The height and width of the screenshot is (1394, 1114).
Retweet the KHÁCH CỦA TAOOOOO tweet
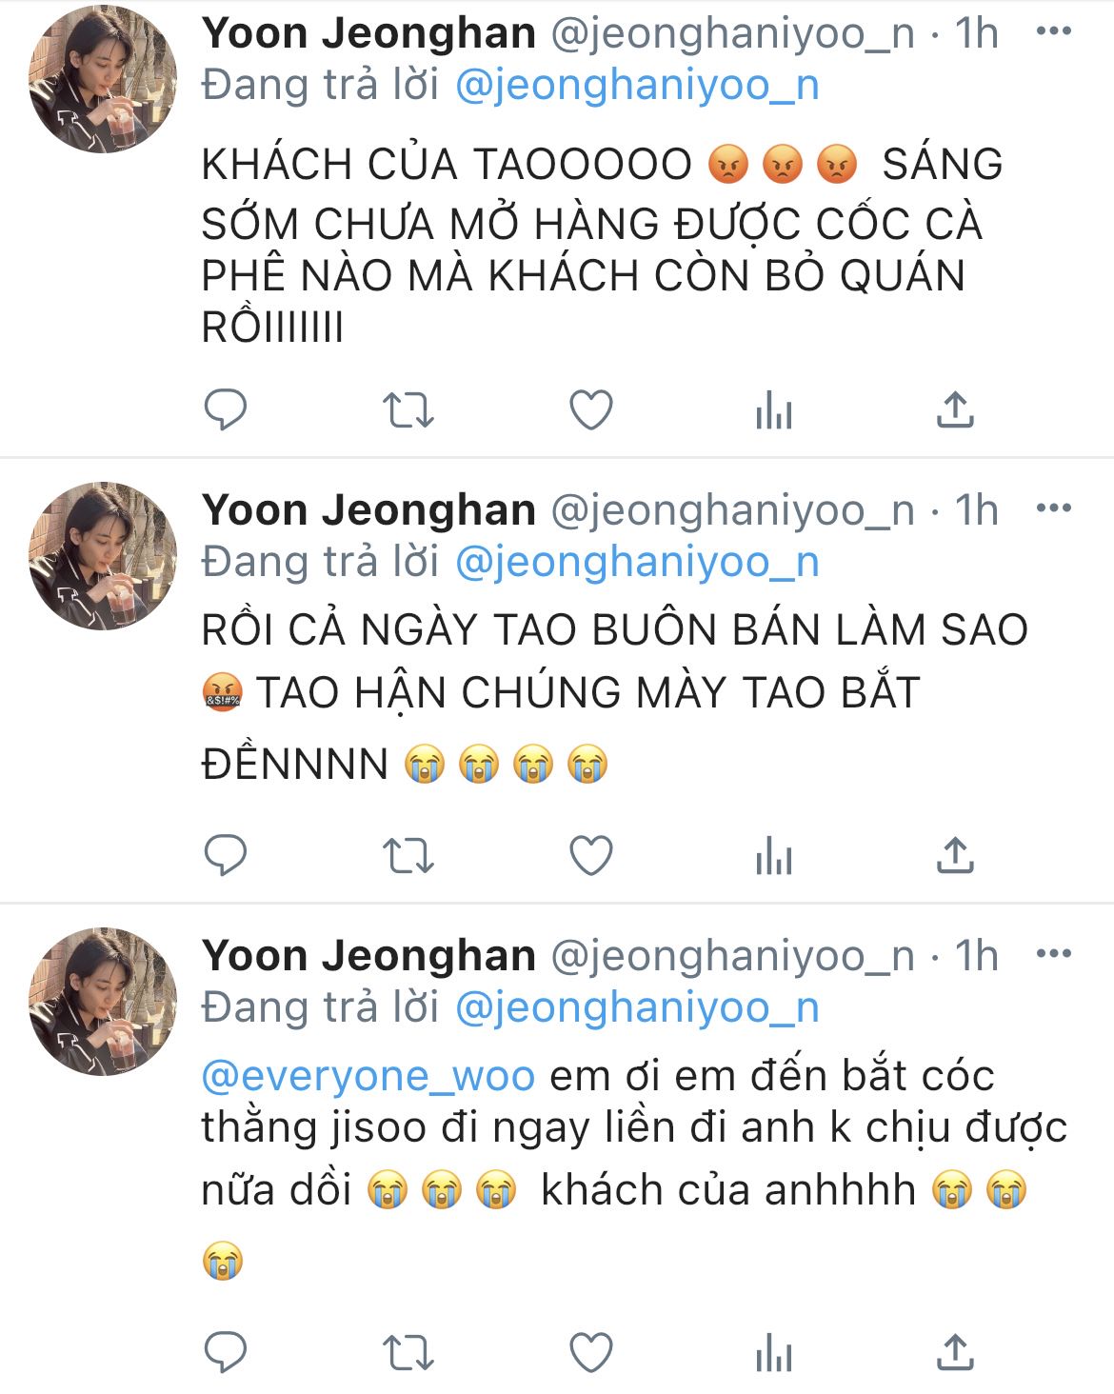coord(408,411)
